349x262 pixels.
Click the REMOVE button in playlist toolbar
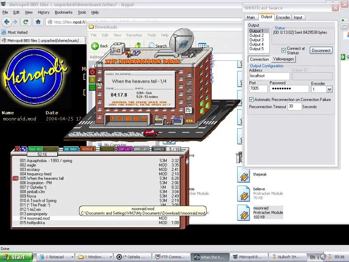[x=87, y=149]
